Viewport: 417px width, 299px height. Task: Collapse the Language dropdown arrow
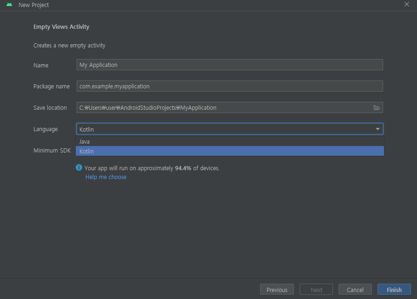pos(378,129)
